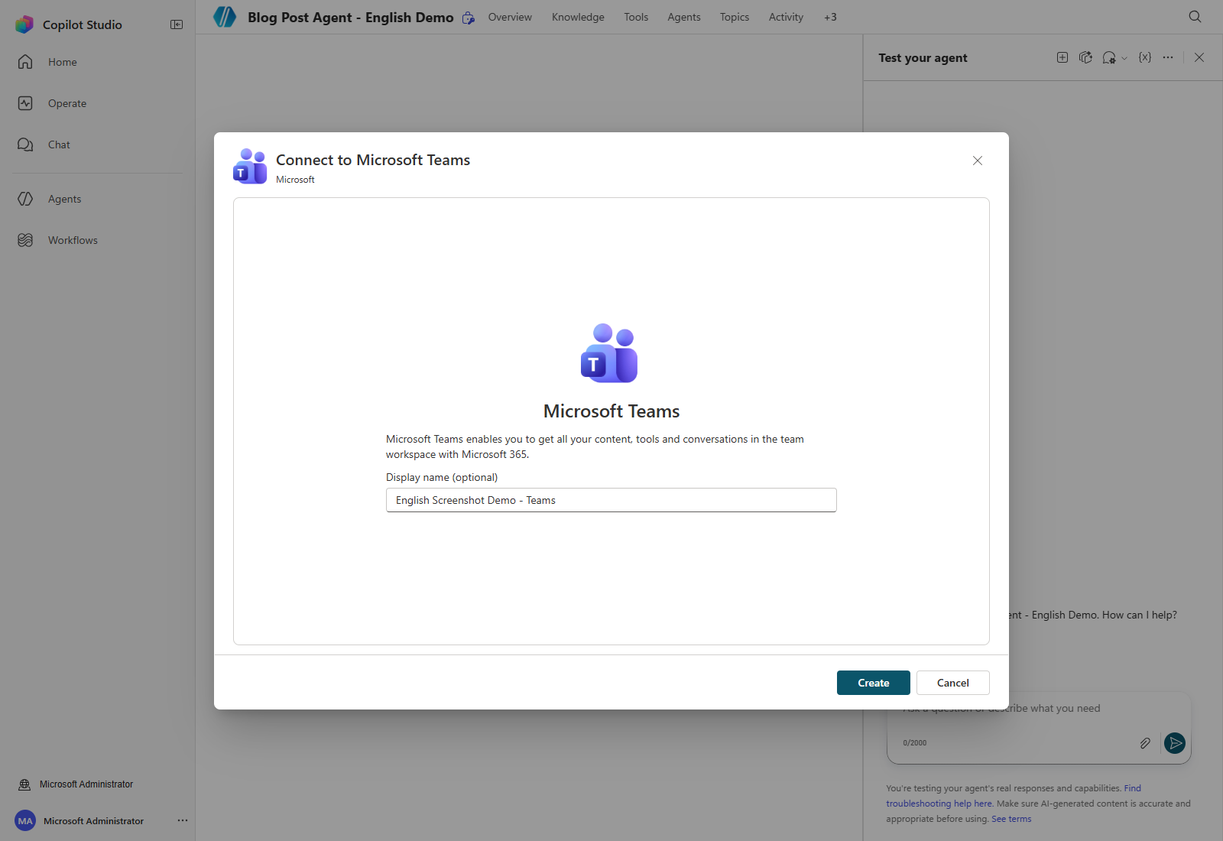Click the Copilot Studio logo
The width and height of the screenshot is (1223, 841).
(x=24, y=24)
